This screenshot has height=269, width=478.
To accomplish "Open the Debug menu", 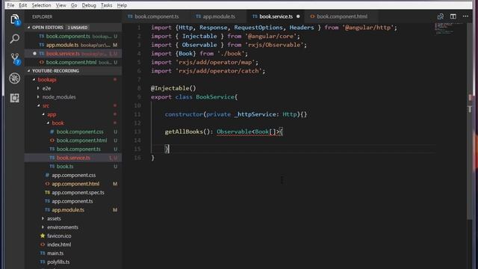I will 89,5.
